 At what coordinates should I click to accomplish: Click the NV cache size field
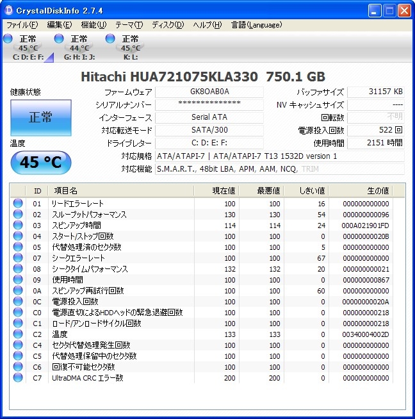point(376,105)
